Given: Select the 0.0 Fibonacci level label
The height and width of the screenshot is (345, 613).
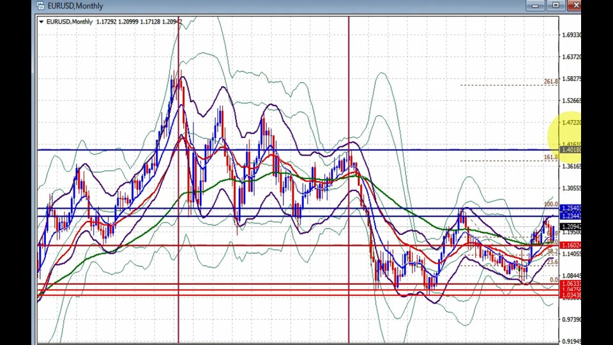Looking at the screenshot, I should [554, 280].
